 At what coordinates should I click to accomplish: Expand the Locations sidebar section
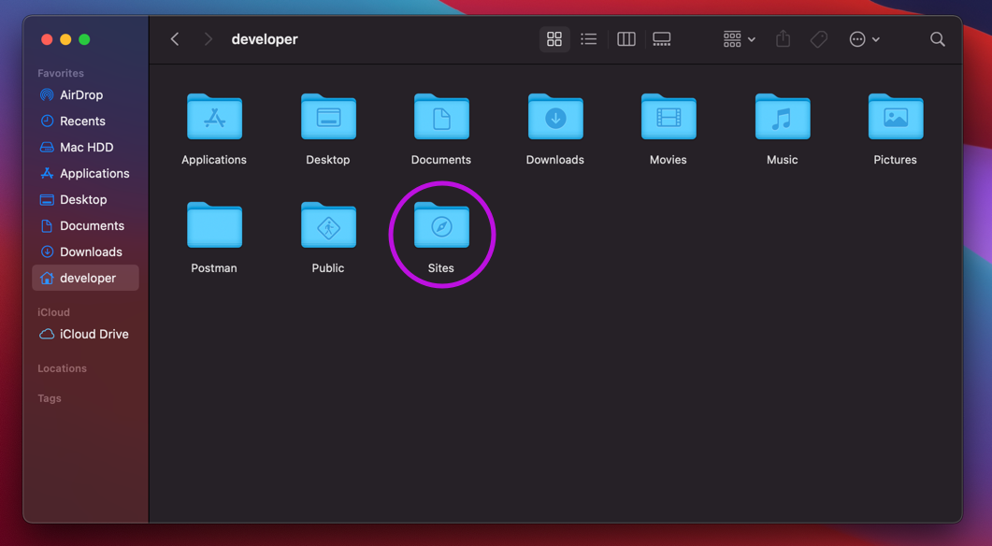tap(62, 368)
